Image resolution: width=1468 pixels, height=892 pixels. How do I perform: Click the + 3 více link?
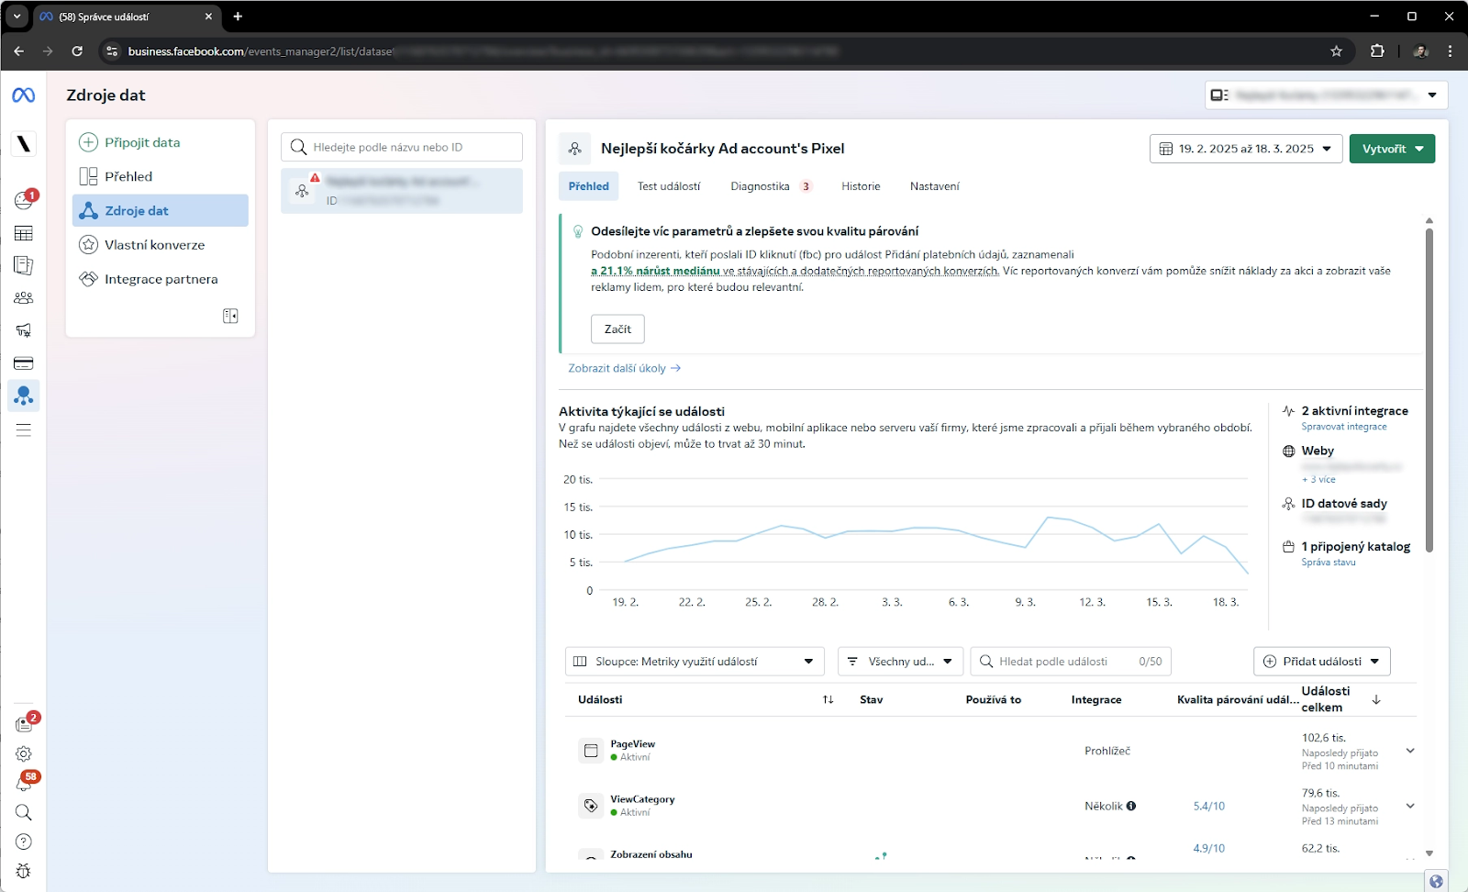tap(1318, 479)
